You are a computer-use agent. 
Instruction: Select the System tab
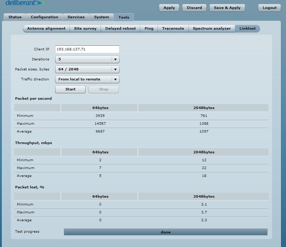point(101,17)
